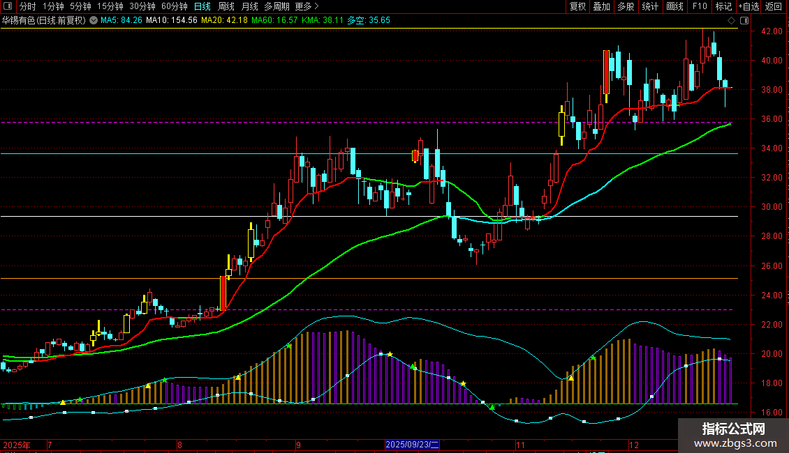Activate the 画线 drawing tools
The width and height of the screenshot is (789, 453).
click(x=674, y=6)
